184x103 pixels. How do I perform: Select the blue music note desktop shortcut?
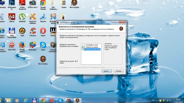[43, 17]
